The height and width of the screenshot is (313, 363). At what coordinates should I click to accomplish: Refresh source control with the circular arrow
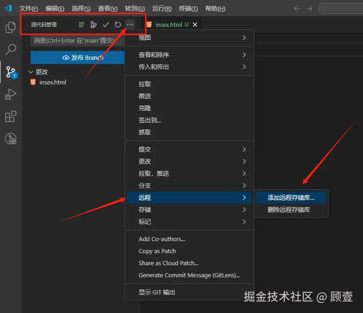[x=118, y=25]
